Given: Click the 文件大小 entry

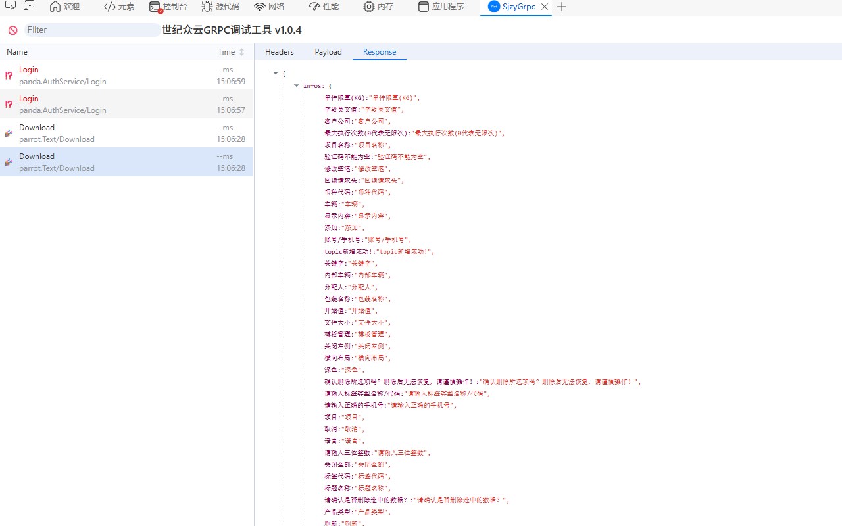Looking at the screenshot, I should pyautogui.click(x=357, y=323).
